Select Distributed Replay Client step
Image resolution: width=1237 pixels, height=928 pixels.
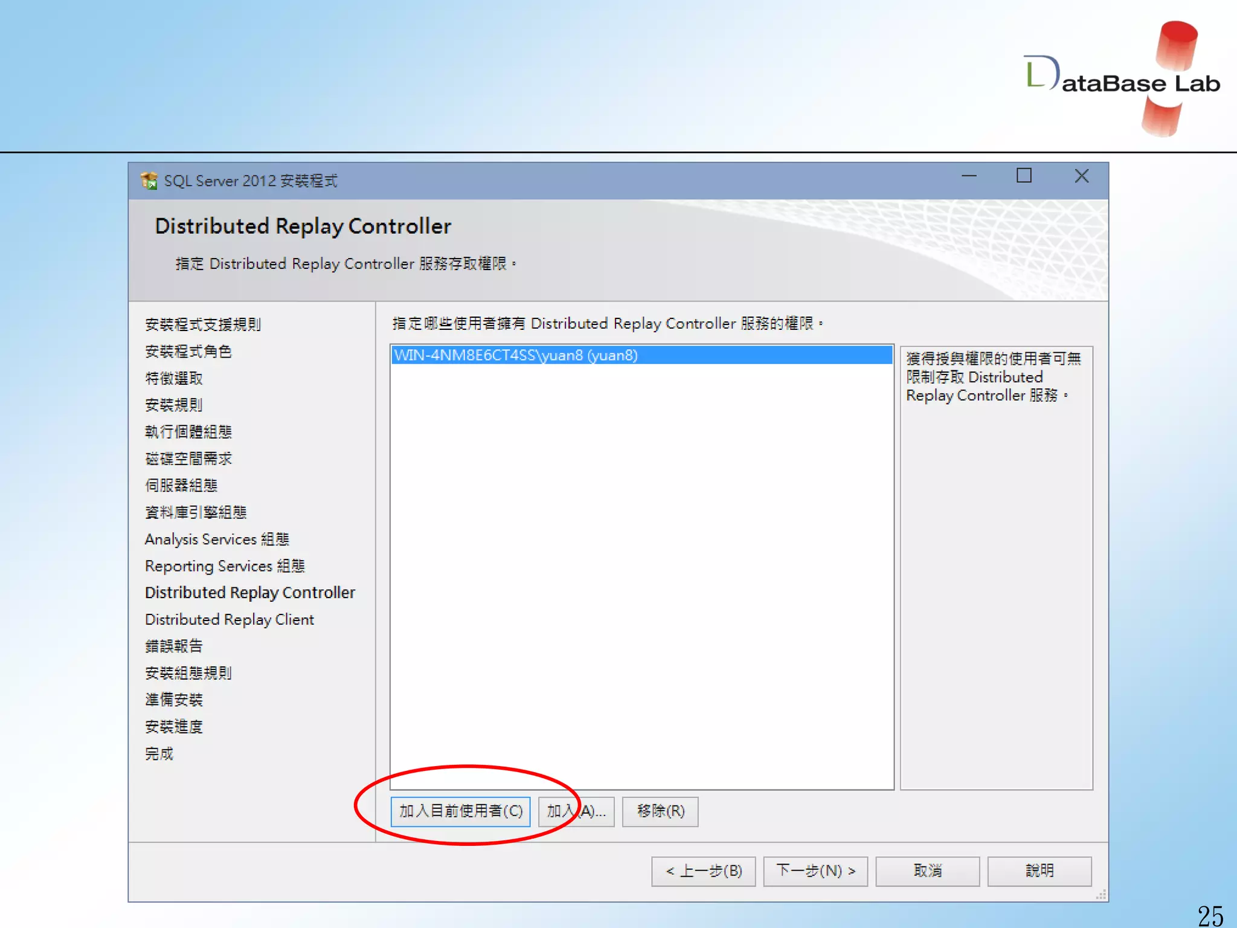(x=230, y=619)
